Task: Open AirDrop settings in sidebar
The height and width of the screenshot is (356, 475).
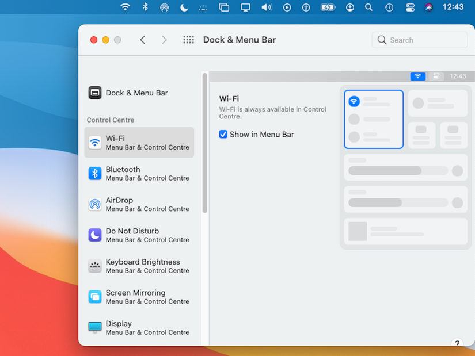Action: coord(139,204)
